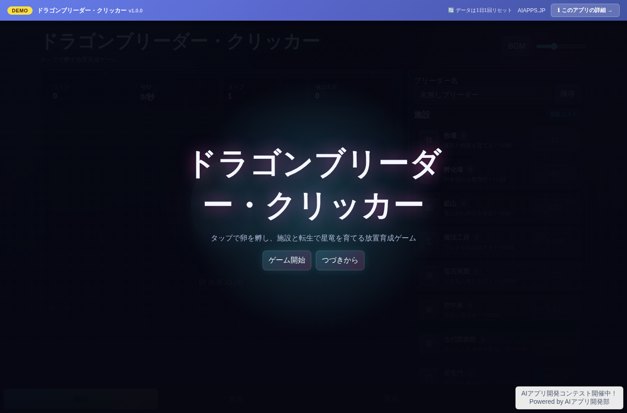Screen dimensions: 627x413
Task: Switch to the 実績 bottom tab
Action: [x=391, y=399]
